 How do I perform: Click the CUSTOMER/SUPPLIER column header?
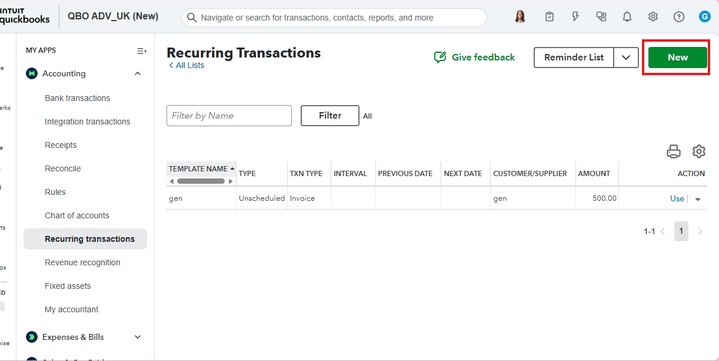(530, 174)
